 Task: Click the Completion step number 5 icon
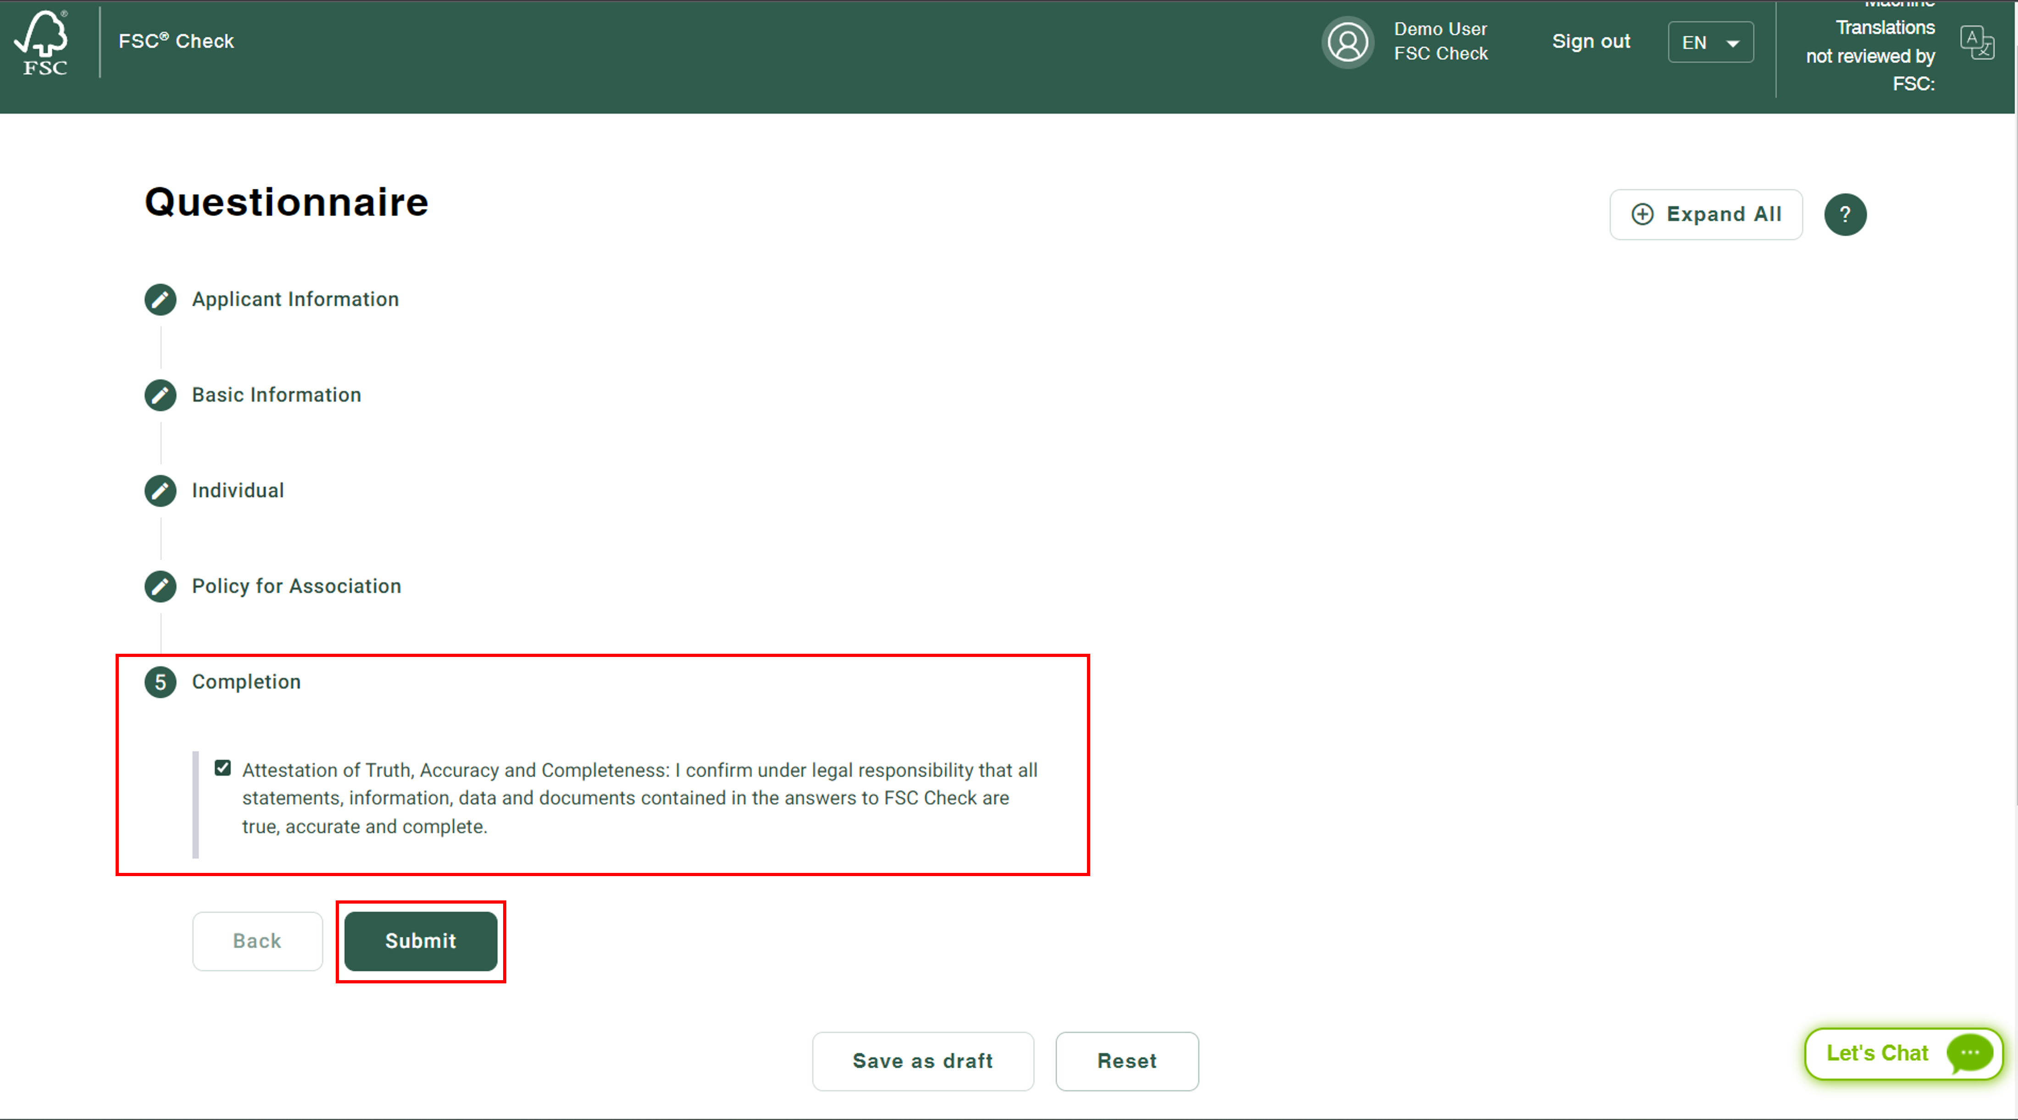pos(161,682)
